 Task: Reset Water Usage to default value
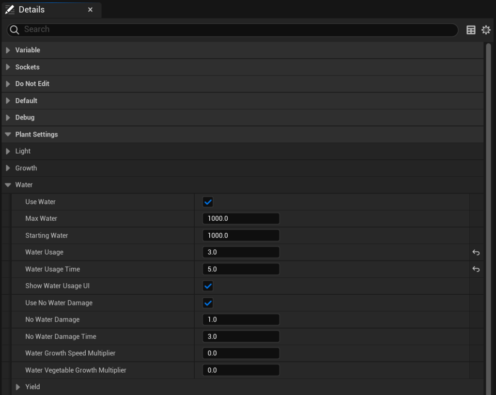tap(476, 252)
